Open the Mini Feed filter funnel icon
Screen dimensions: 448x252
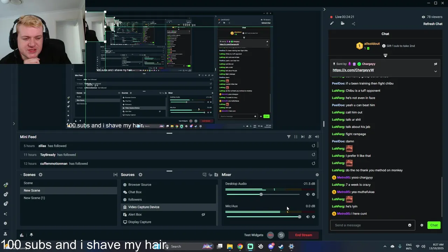click(x=289, y=137)
